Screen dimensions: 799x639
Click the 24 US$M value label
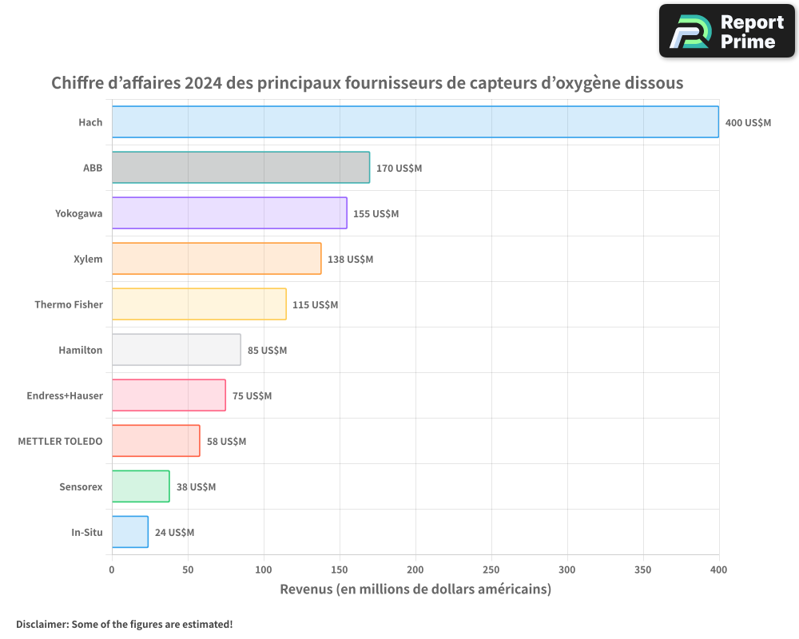tap(174, 533)
